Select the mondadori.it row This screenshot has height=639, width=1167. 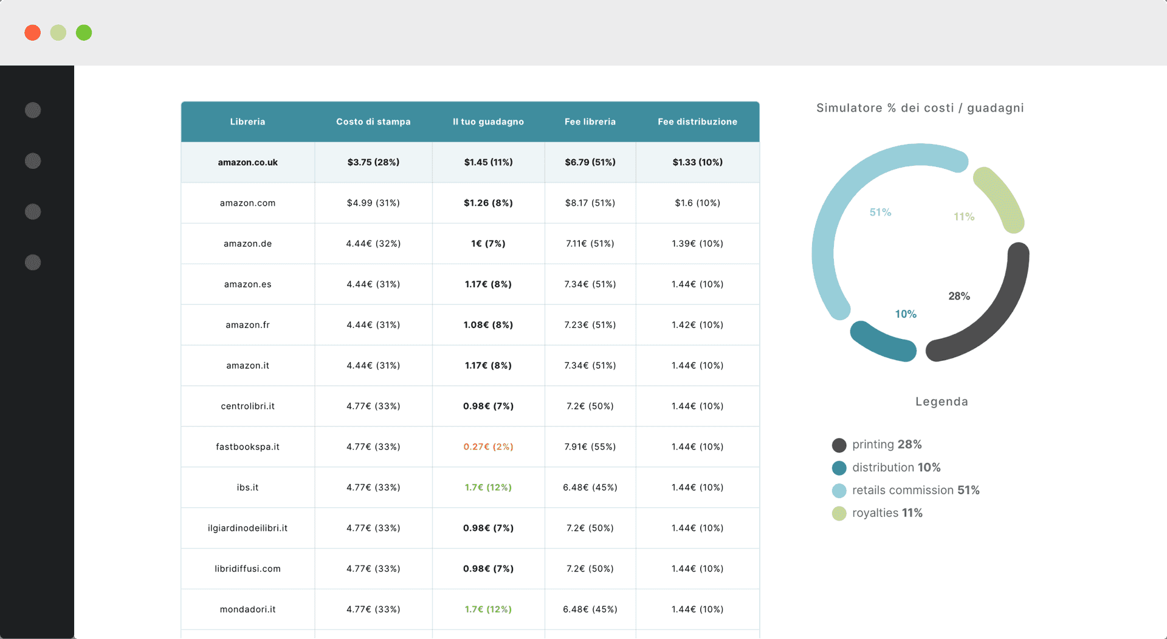coord(470,609)
